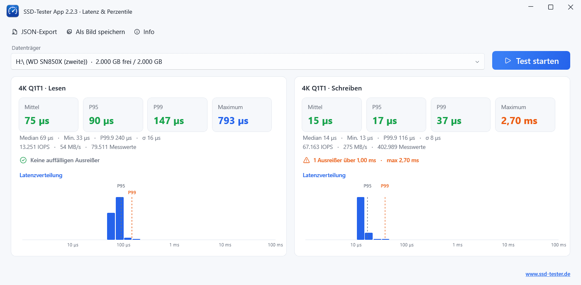Open the Info toolbar entry

(x=144, y=32)
